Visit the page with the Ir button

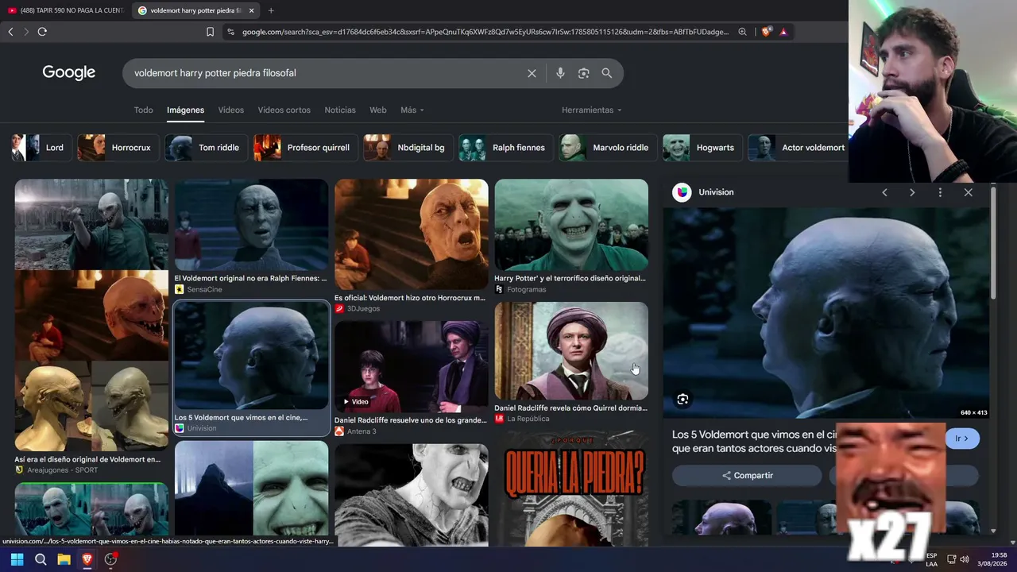962,439
